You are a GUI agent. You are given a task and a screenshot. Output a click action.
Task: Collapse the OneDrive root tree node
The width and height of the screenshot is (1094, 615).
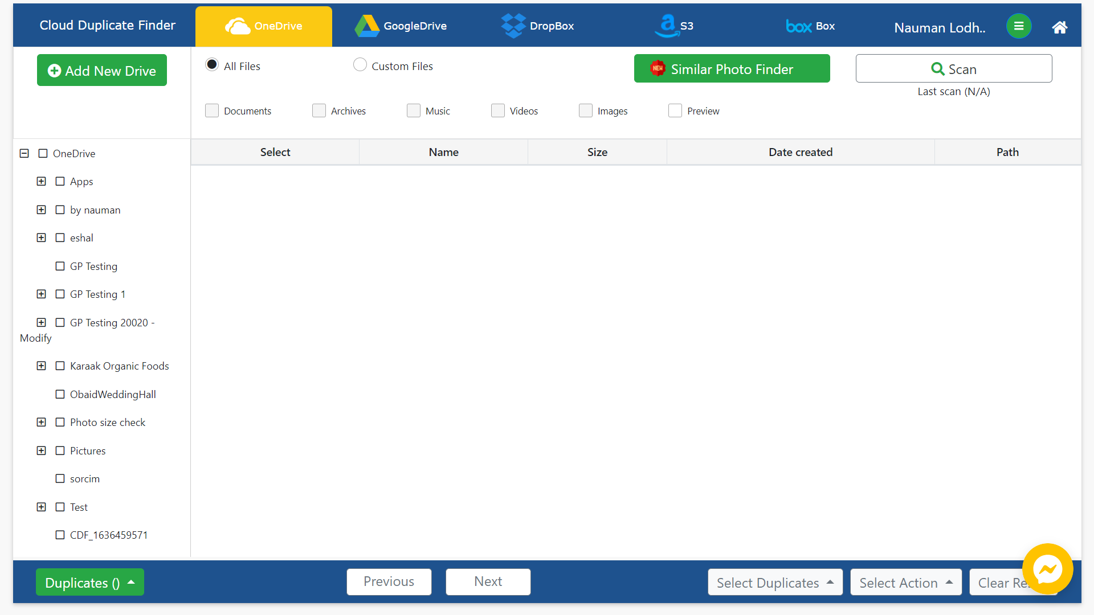click(x=24, y=153)
